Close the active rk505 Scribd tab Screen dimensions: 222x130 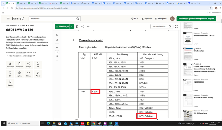click(14, 3)
